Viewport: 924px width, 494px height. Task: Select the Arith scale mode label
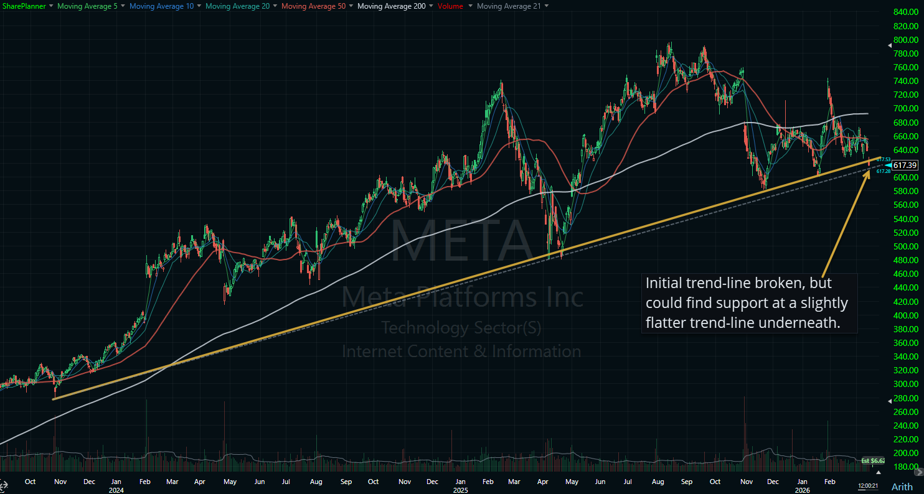pyautogui.click(x=902, y=488)
